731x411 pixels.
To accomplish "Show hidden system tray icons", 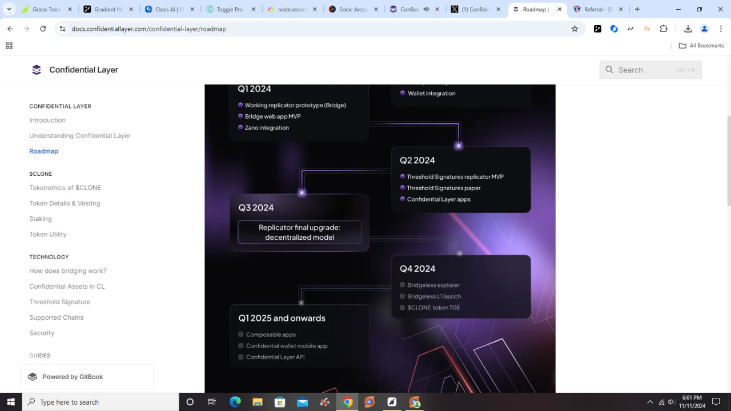I will pyautogui.click(x=650, y=402).
